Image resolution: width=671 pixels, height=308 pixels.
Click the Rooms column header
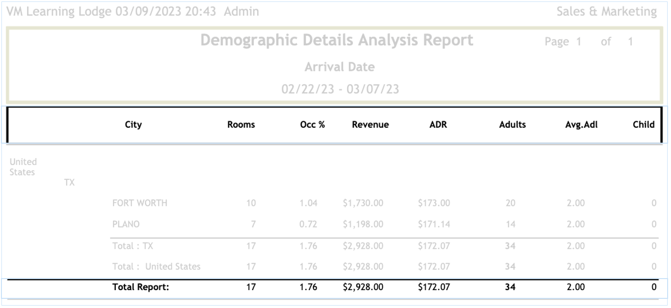[241, 125]
